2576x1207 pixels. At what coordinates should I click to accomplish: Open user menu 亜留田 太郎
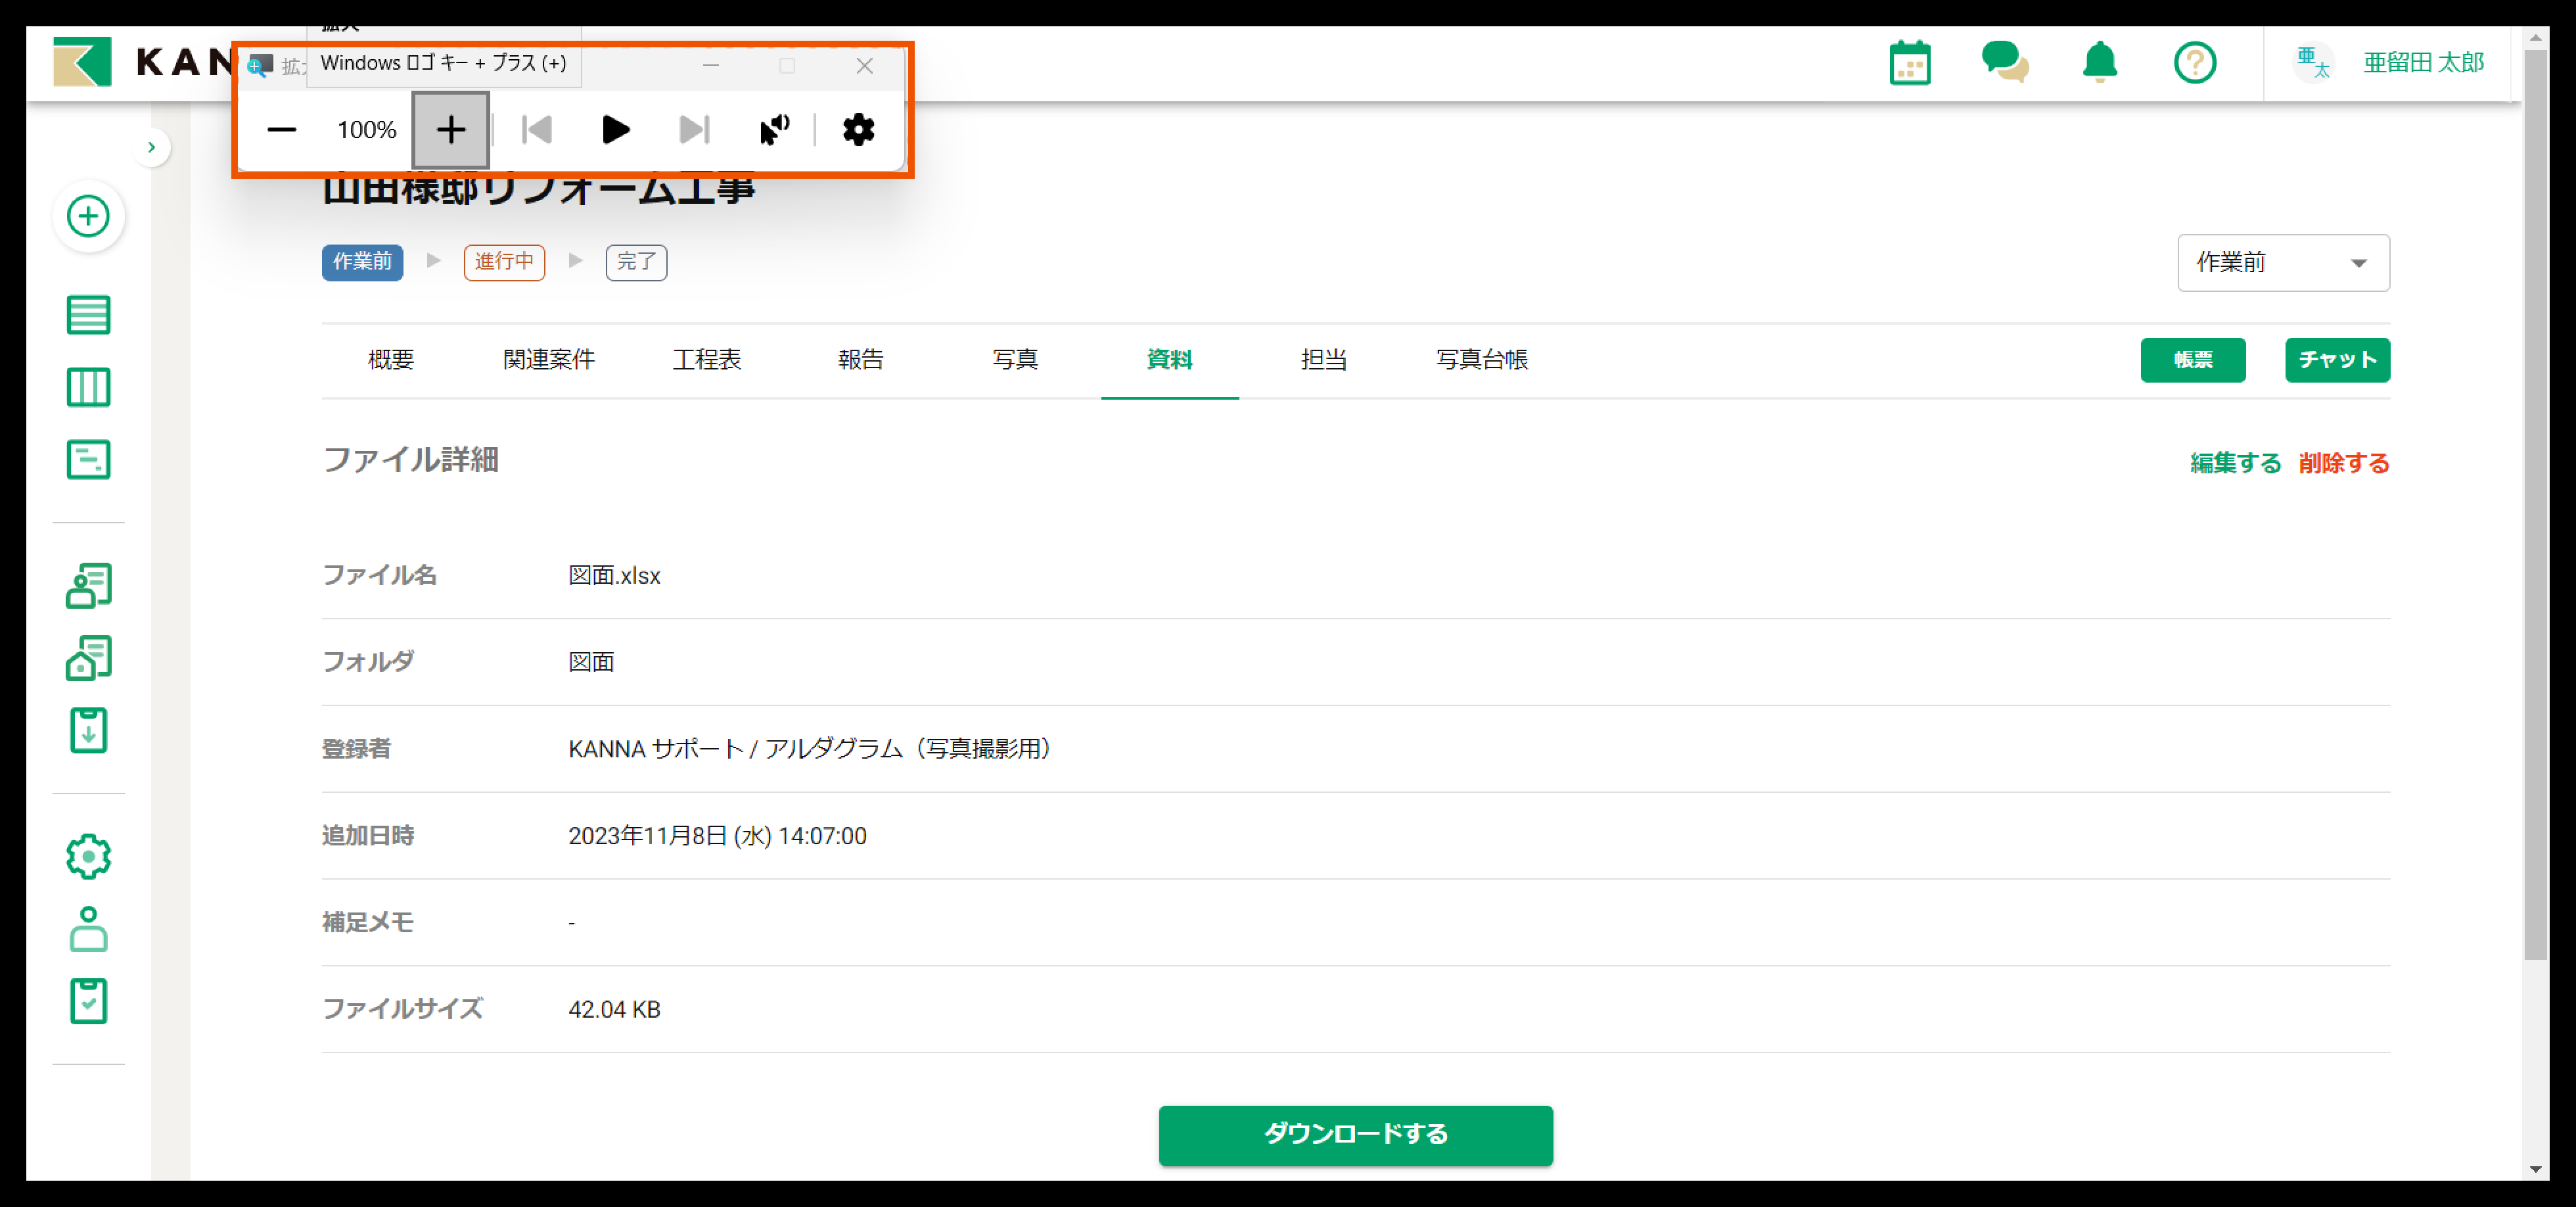click(x=2422, y=63)
